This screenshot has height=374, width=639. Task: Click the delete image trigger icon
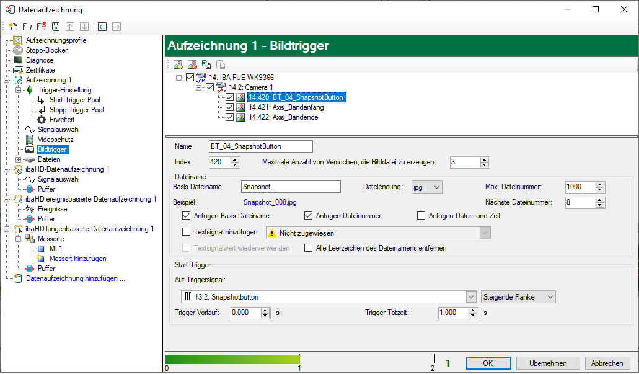click(192, 65)
